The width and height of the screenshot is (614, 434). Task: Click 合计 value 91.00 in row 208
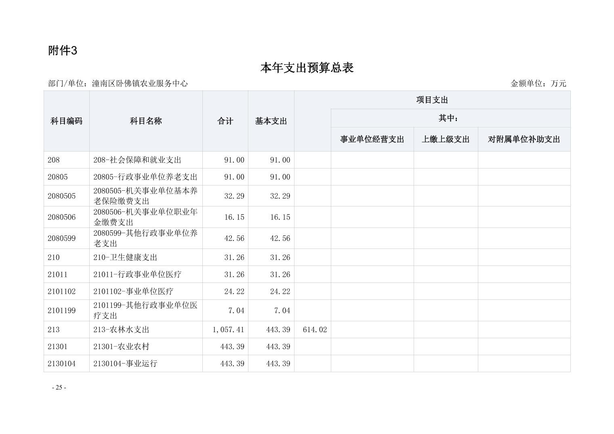tap(234, 160)
